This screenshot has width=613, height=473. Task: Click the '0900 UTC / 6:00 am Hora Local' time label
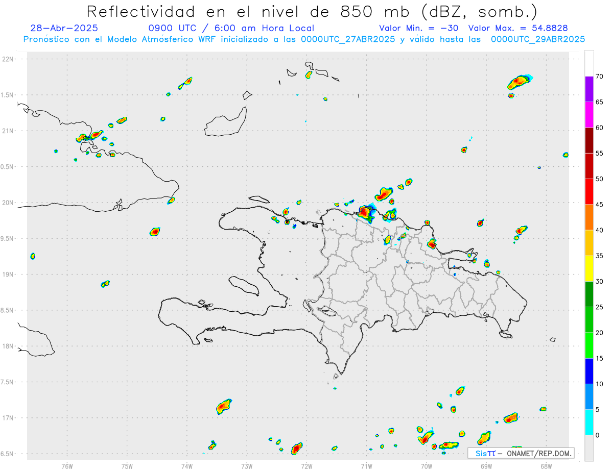(231, 28)
